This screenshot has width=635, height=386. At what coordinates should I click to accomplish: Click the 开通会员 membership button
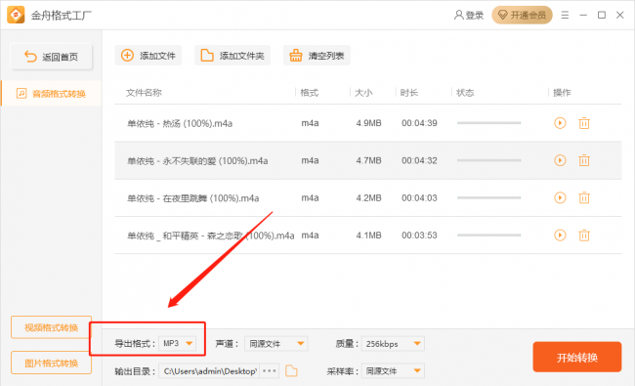tap(522, 16)
